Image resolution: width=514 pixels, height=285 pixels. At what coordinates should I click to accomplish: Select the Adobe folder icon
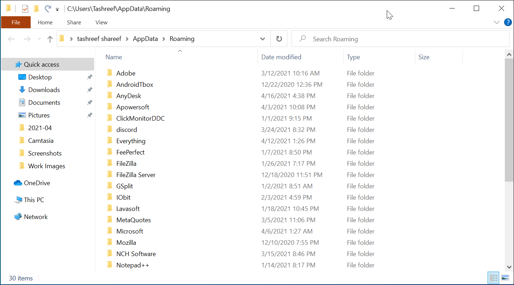tap(110, 73)
